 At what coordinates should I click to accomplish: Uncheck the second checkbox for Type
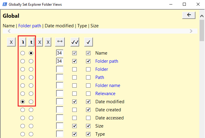point(88,134)
